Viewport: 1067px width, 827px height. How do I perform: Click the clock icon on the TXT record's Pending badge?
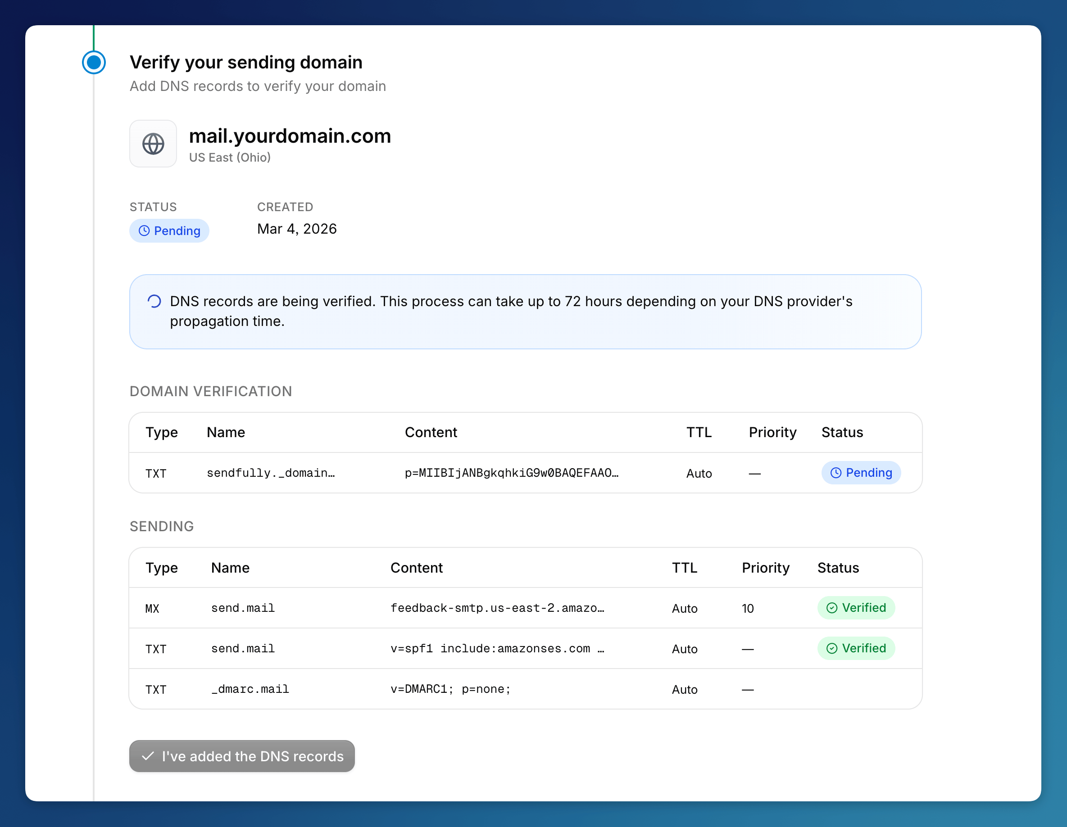[x=836, y=473]
